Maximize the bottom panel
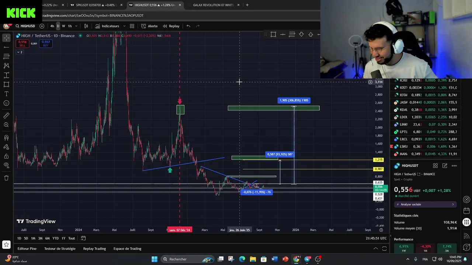The width and height of the screenshot is (472, 265). tap(384, 248)
